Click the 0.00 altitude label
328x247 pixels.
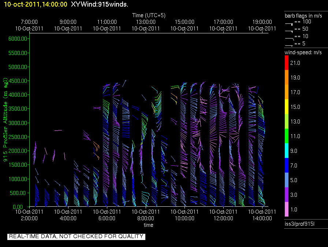pyautogui.click(x=18, y=207)
